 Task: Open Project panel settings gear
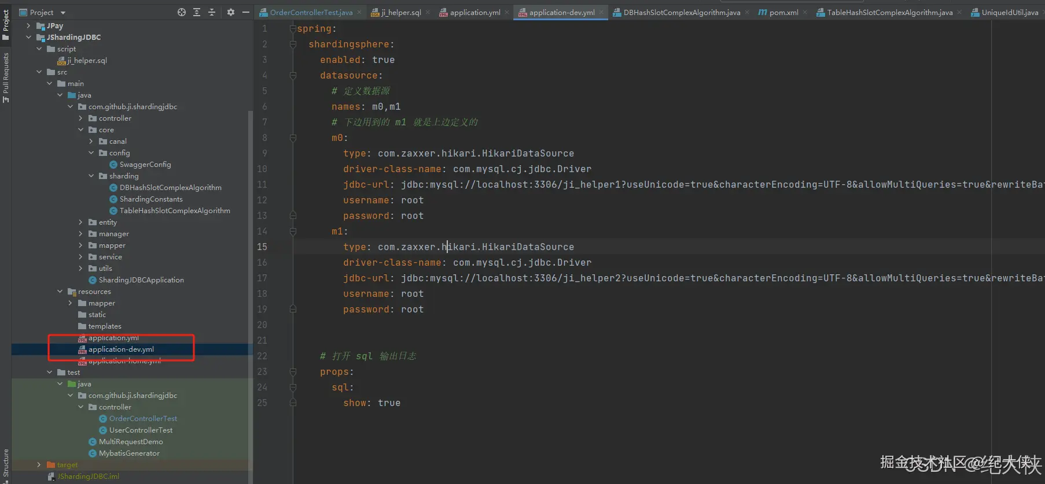tap(231, 12)
